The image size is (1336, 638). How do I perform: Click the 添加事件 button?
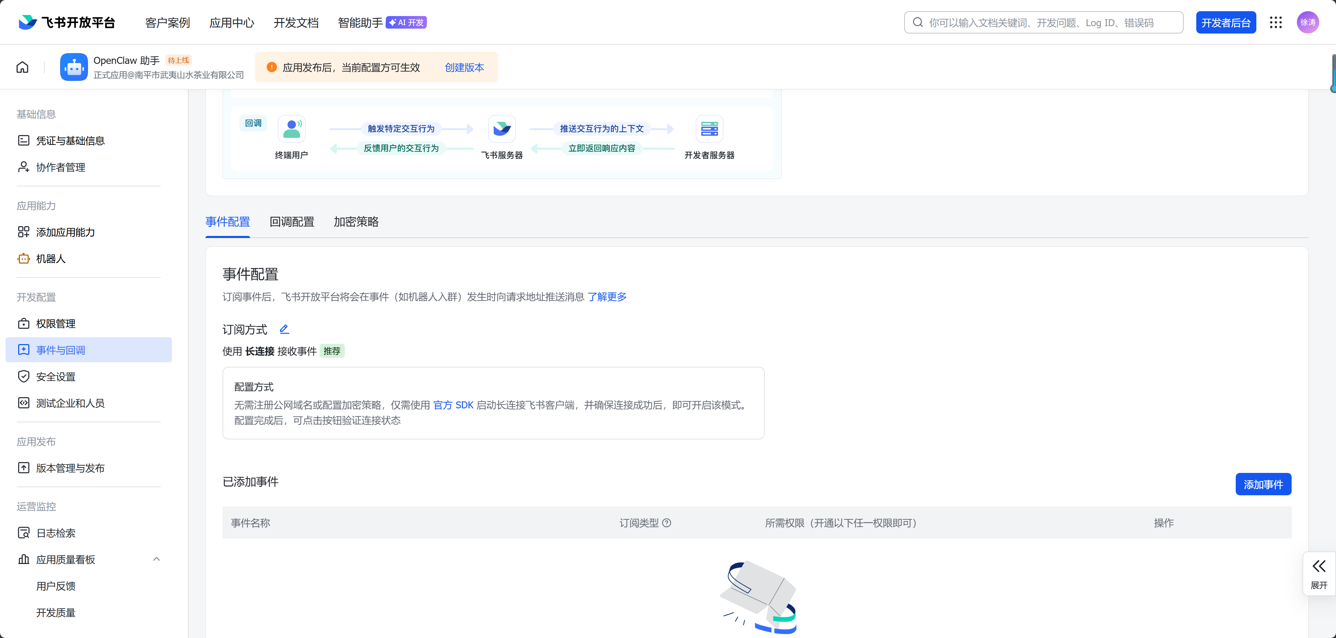[1263, 484]
